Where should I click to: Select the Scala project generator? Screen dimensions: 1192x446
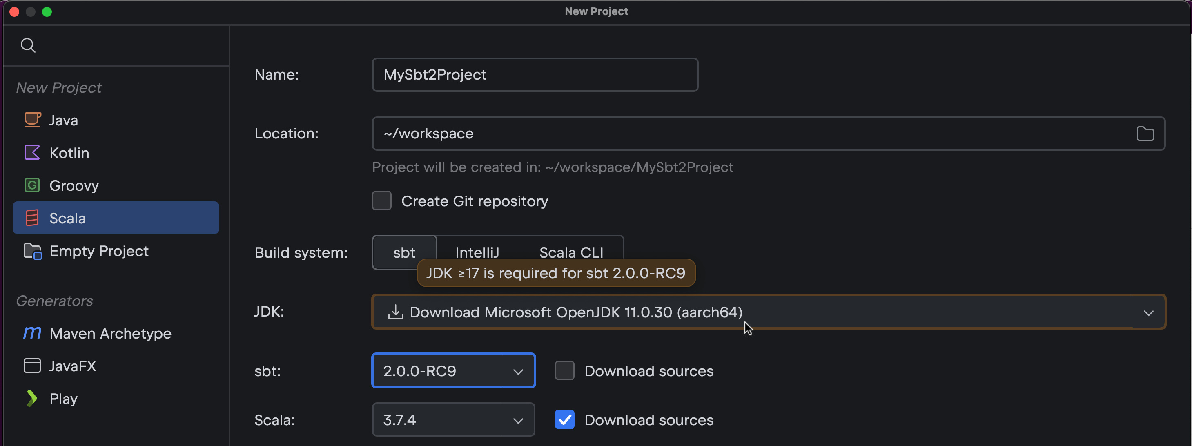coord(67,217)
